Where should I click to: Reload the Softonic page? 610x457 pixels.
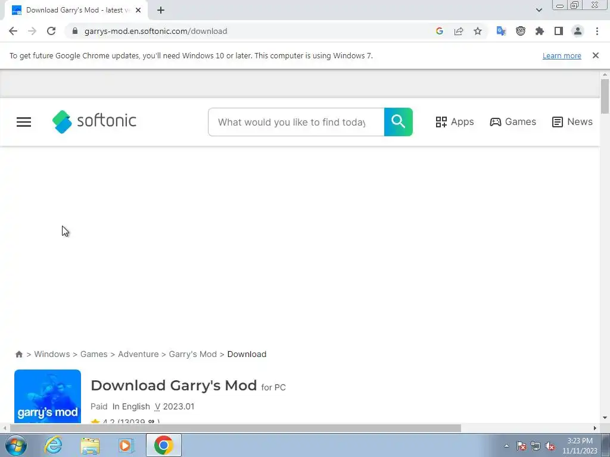tap(51, 31)
